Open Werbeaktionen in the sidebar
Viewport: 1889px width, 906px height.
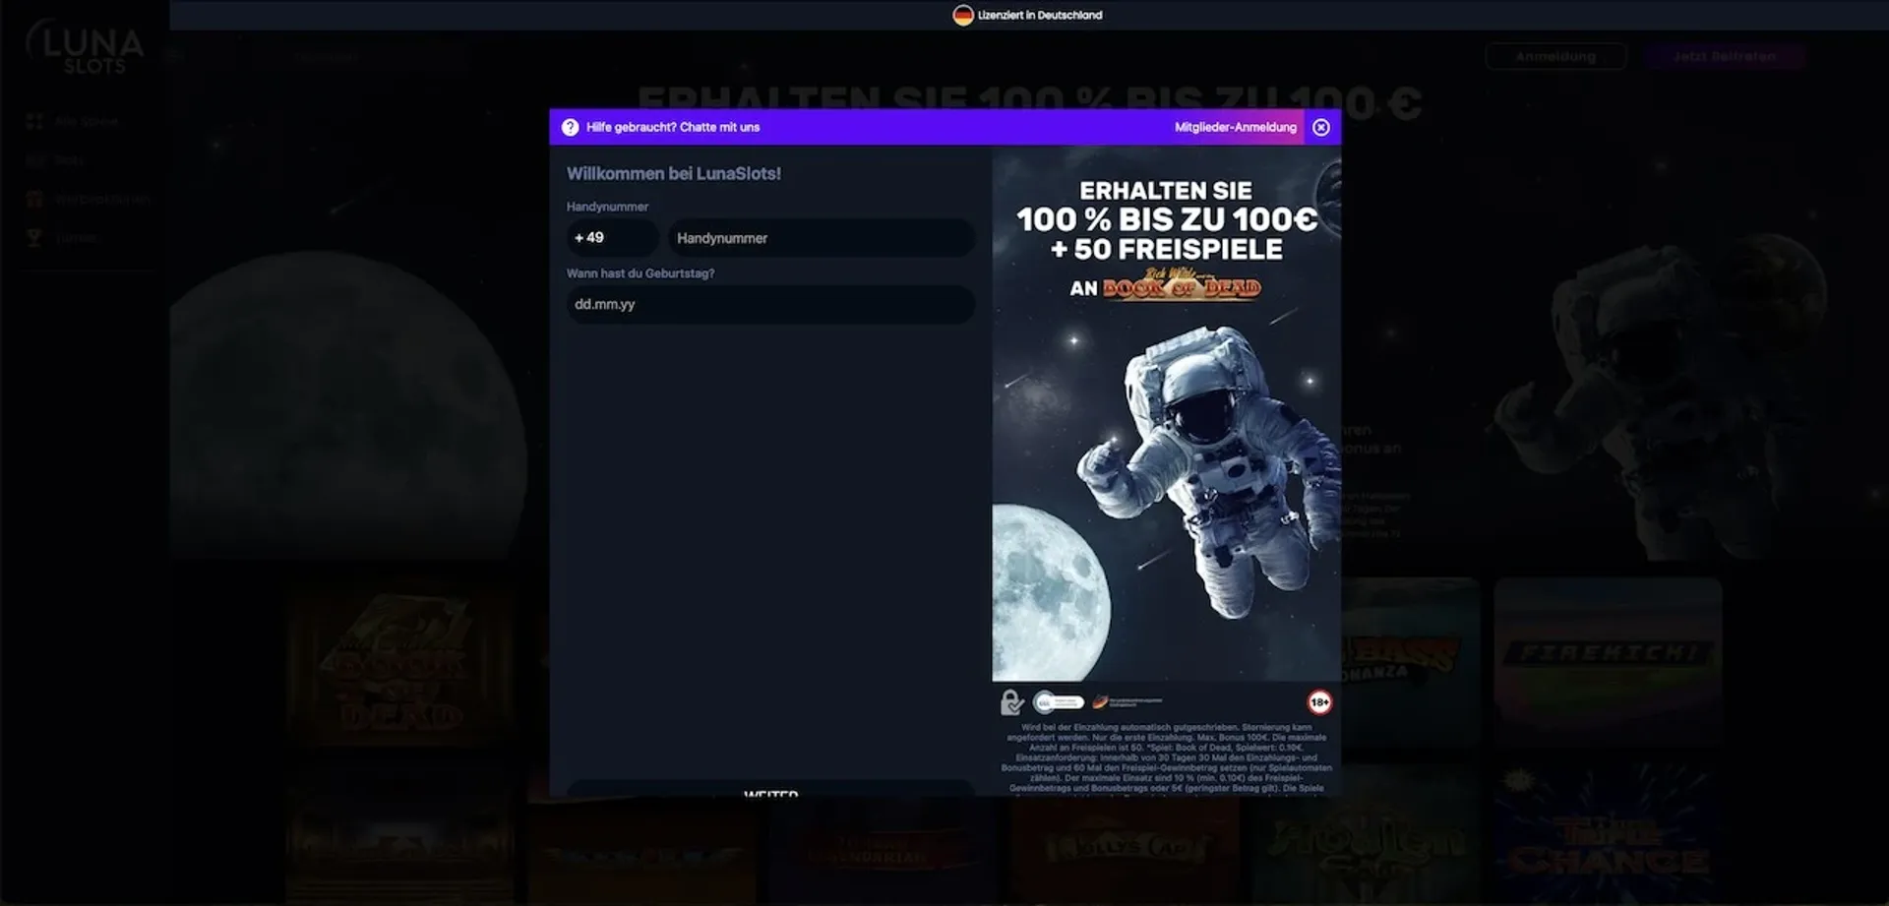click(x=89, y=199)
